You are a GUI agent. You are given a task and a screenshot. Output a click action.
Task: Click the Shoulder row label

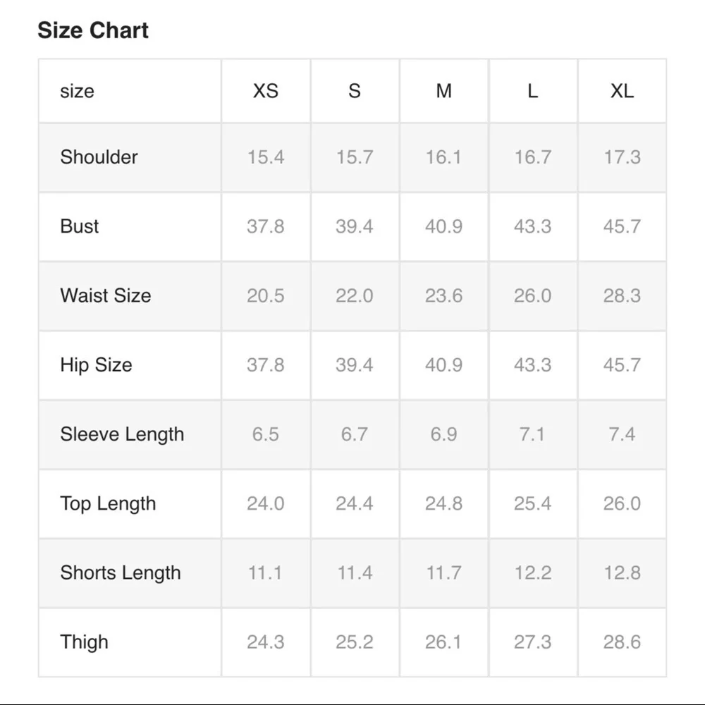(x=99, y=157)
